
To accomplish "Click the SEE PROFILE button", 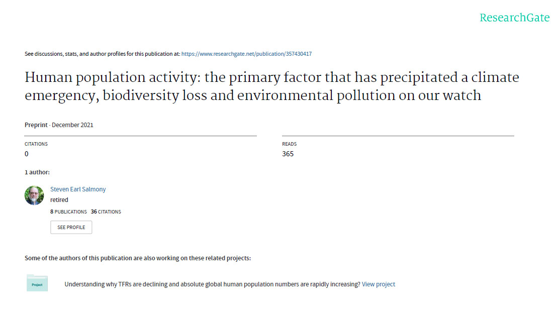I will (x=71, y=227).
